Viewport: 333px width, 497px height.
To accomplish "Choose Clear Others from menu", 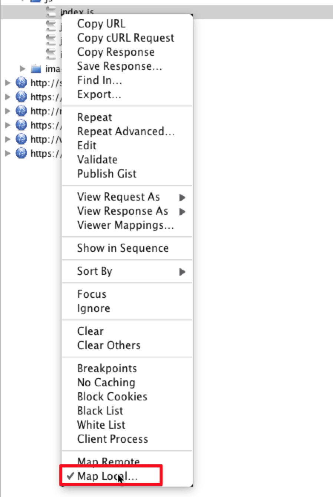I will pos(109,345).
